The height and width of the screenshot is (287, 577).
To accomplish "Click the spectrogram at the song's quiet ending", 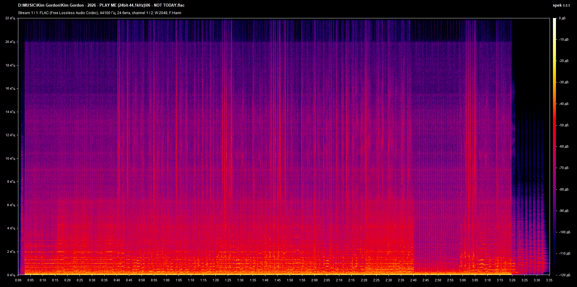I will (532, 180).
